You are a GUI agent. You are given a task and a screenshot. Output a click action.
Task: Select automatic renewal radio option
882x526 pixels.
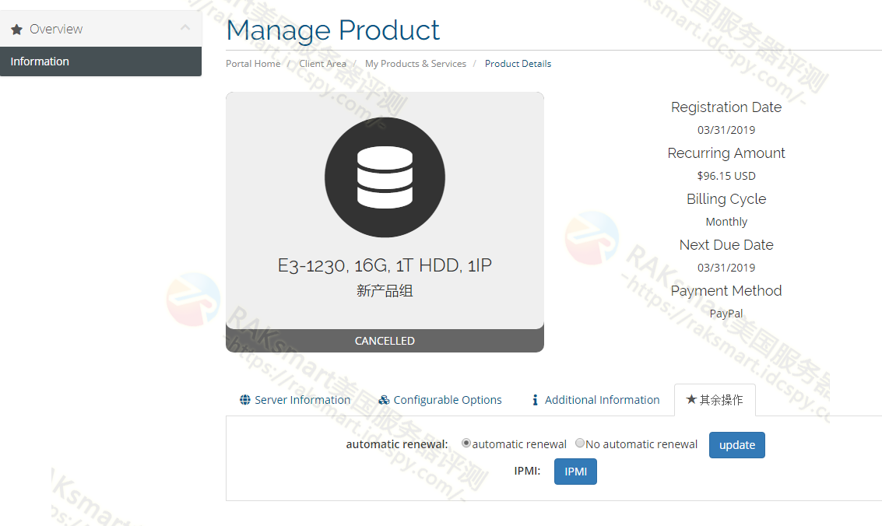466,443
